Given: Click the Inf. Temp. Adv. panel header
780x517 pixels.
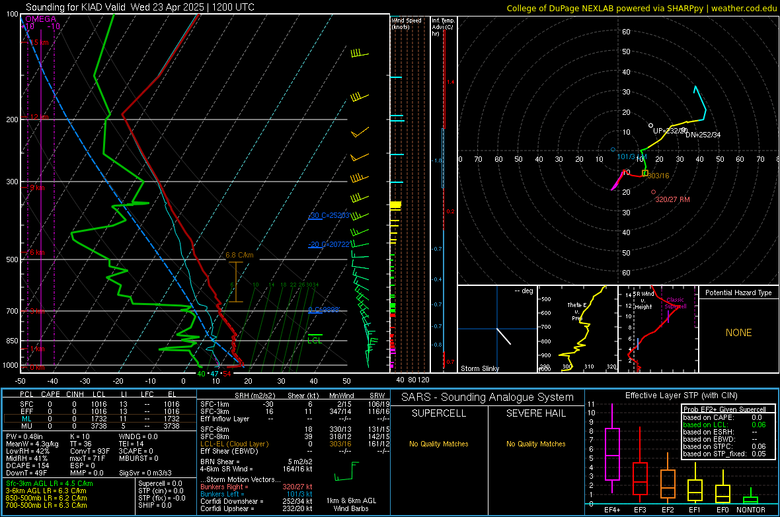Looking at the screenshot, I should (443, 27).
